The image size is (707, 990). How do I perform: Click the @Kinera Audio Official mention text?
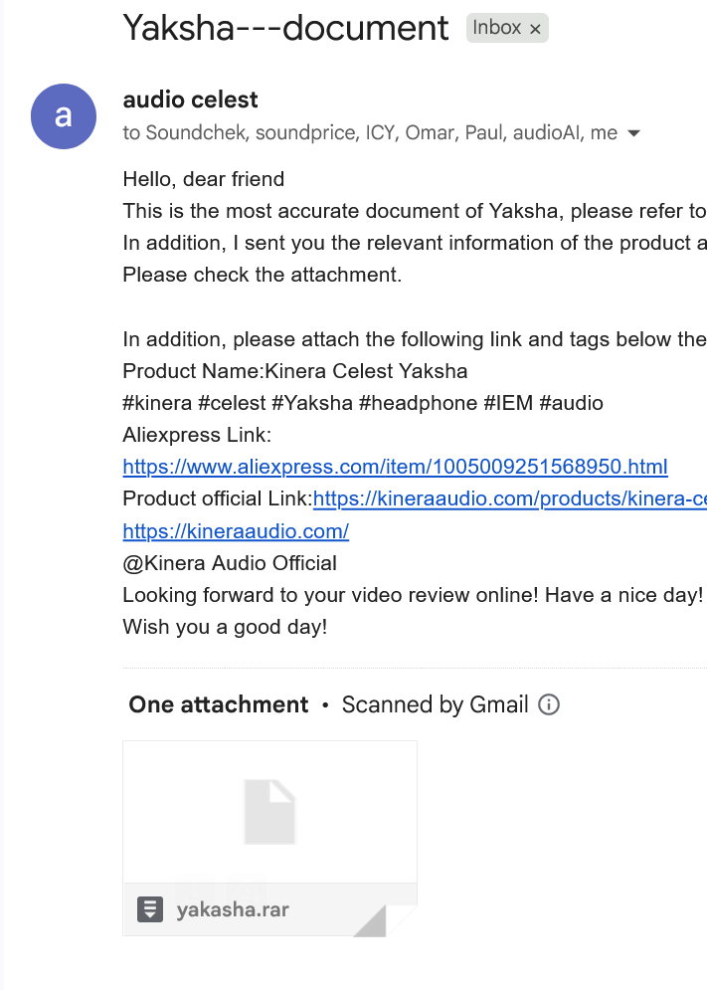(x=230, y=563)
